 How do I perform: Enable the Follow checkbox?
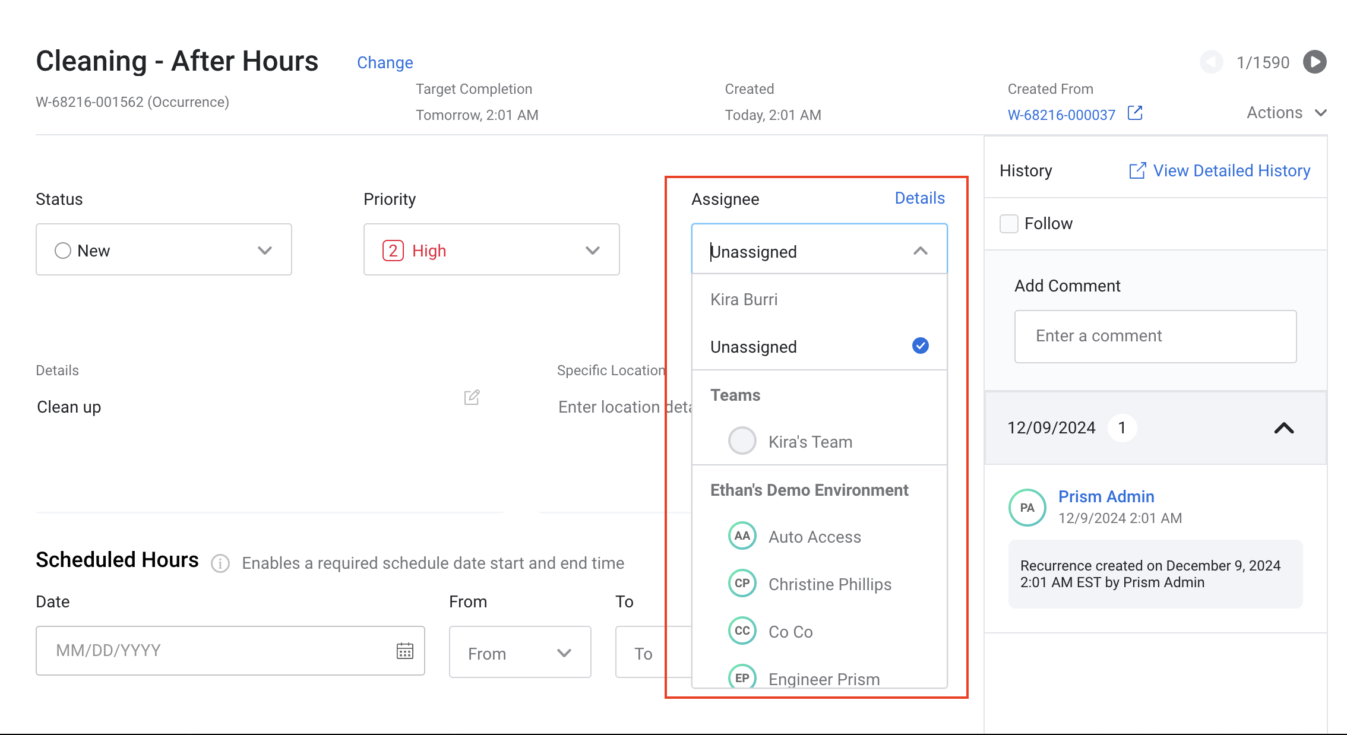click(1008, 224)
